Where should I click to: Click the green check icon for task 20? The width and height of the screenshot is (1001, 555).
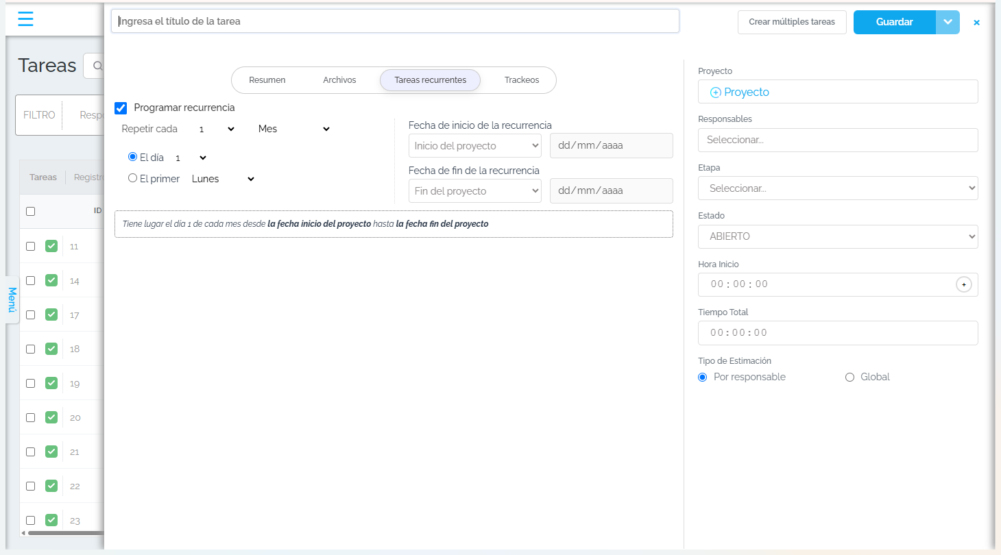coord(51,417)
